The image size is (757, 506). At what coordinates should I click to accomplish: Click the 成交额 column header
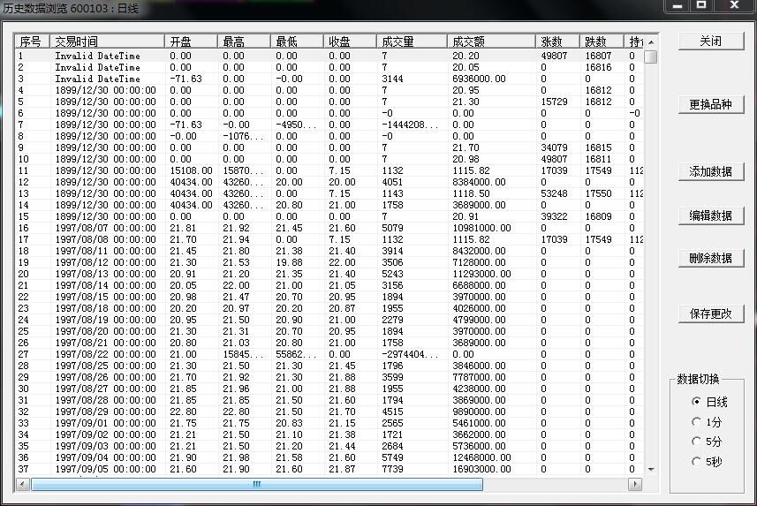pyautogui.click(x=491, y=42)
